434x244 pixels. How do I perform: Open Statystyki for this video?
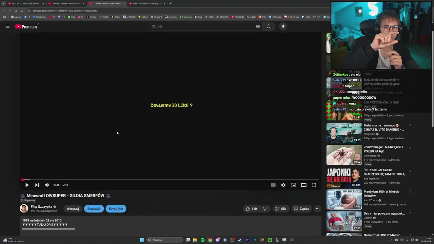94,209
